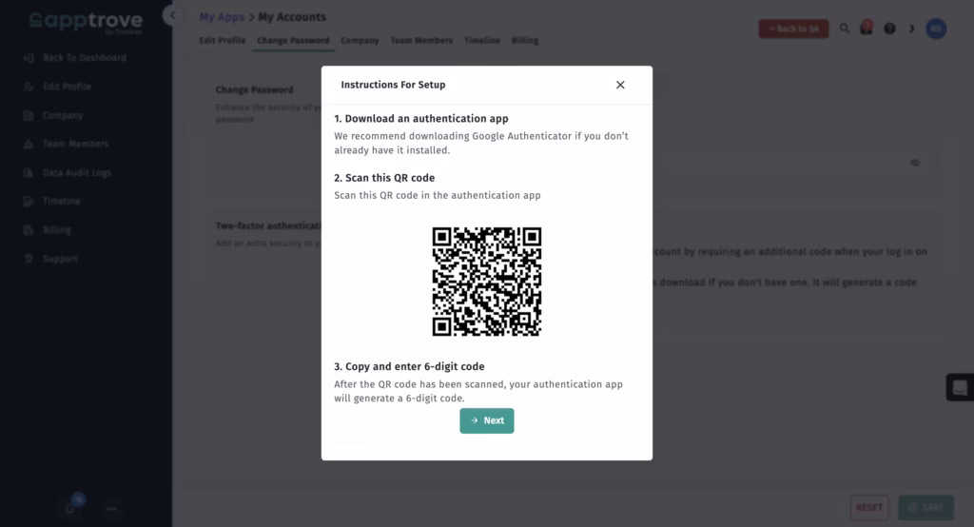Collapse the left sidebar with chevron
This screenshot has height=527, width=974.
tap(172, 16)
